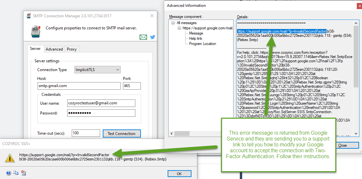This screenshot has width=362, height=179.
Task: Select All messages in the tree
Action: point(187,23)
